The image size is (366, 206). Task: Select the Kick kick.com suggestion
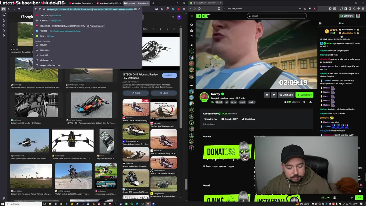click(x=87, y=36)
